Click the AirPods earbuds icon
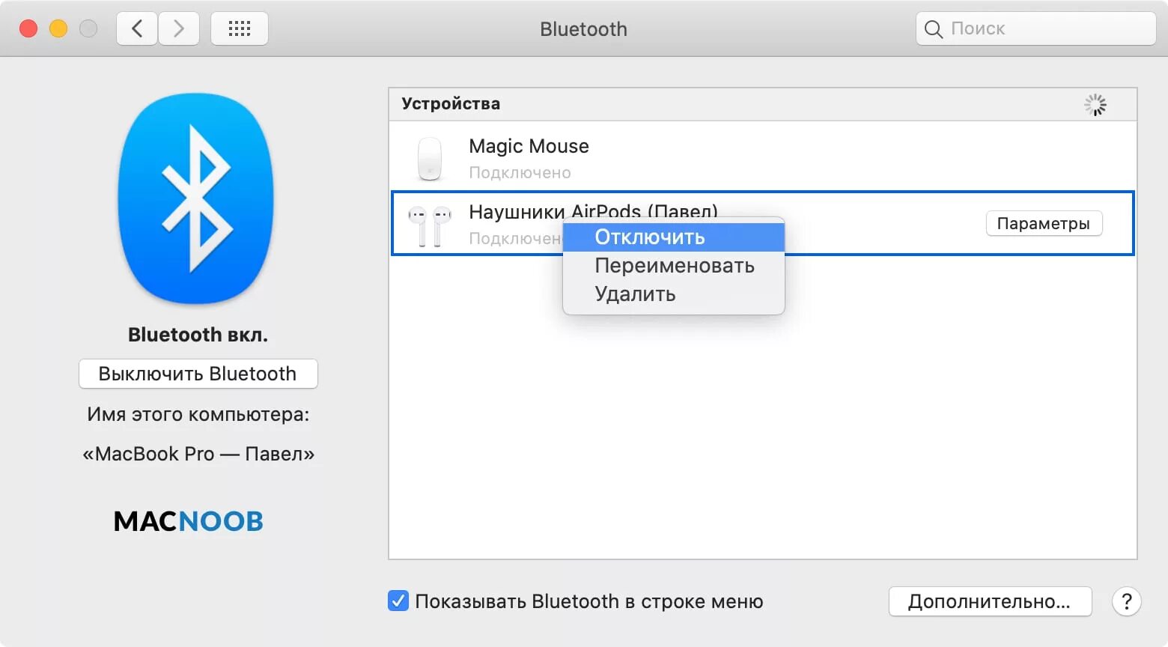 point(429,222)
